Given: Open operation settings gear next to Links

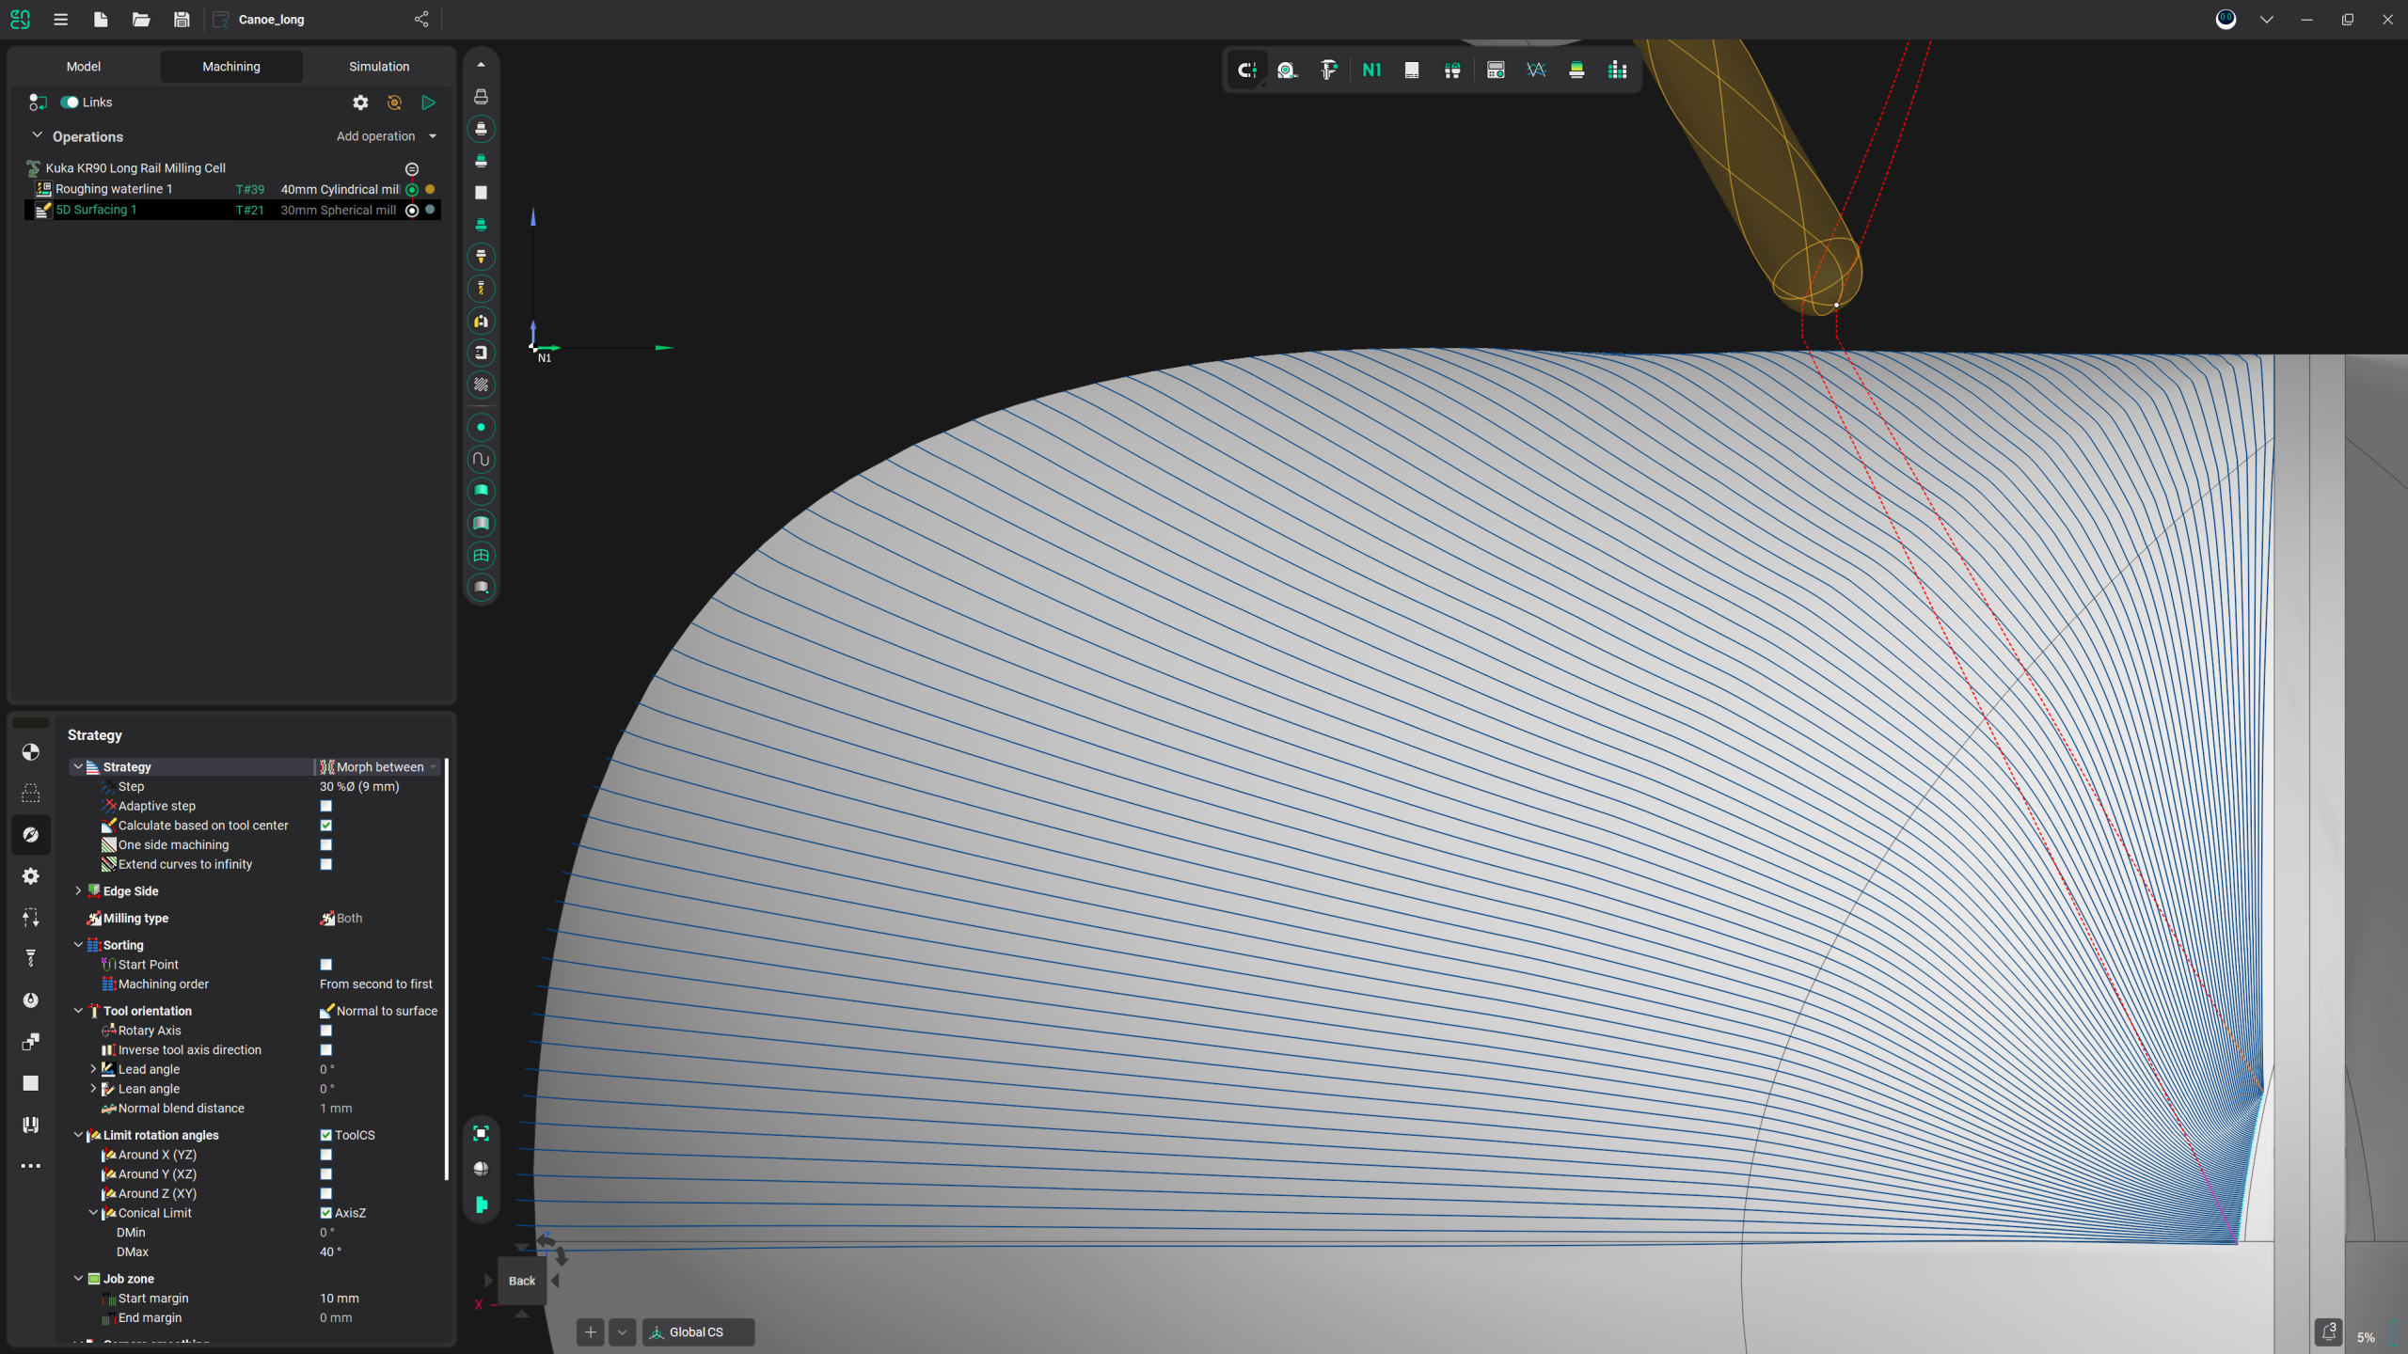Looking at the screenshot, I should tap(360, 102).
